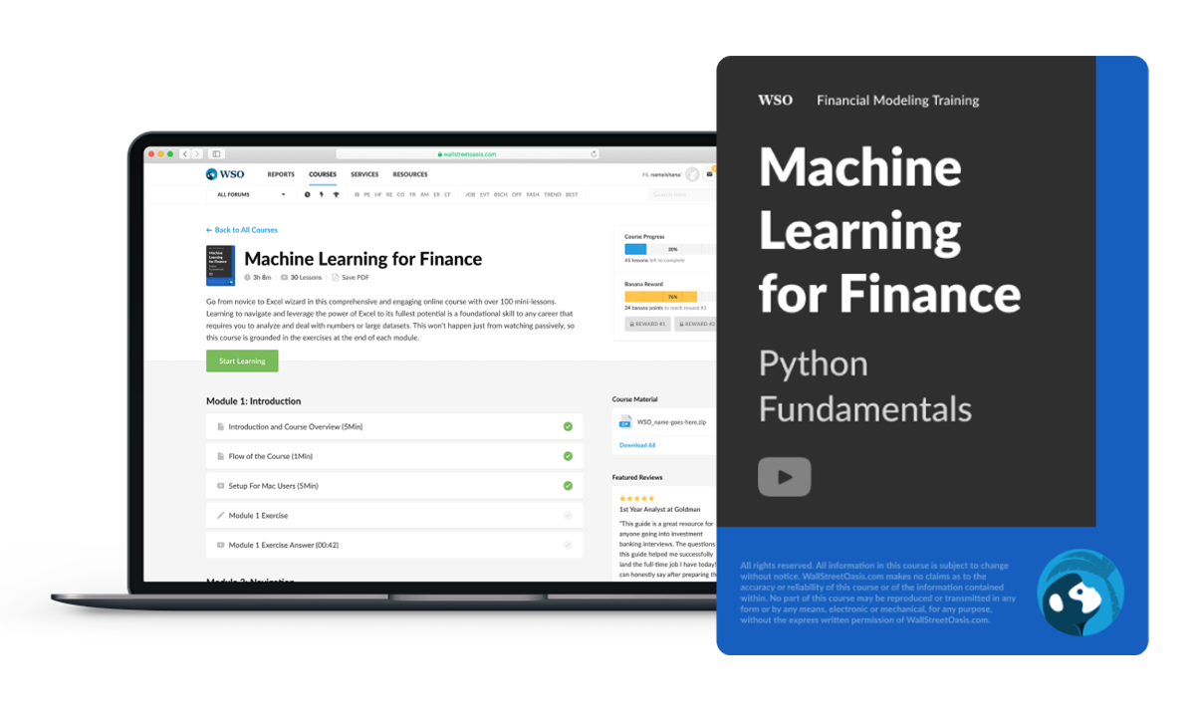Go back via Back to All Courses link
The height and width of the screenshot is (717, 1200).
[242, 230]
